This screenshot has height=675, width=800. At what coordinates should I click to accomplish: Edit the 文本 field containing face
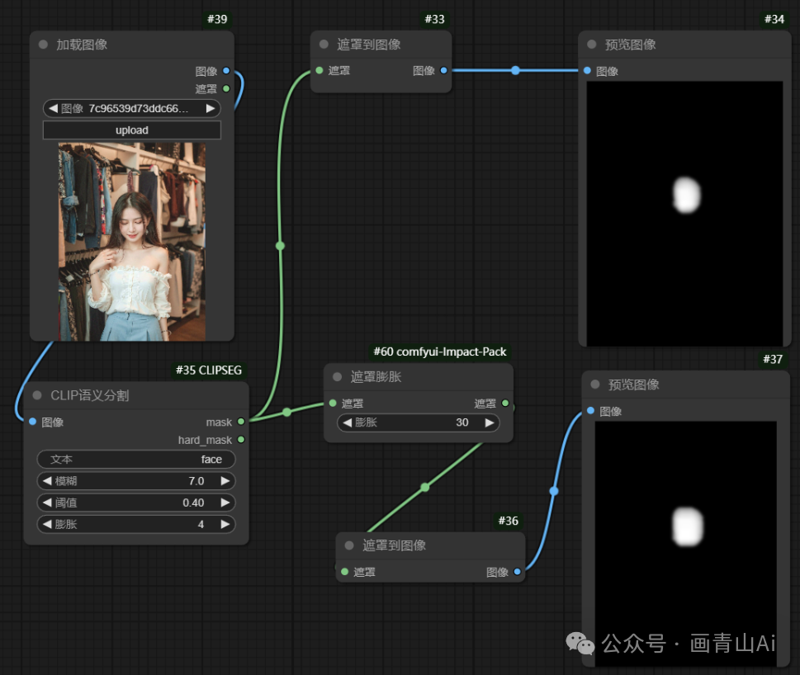click(136, 460)
